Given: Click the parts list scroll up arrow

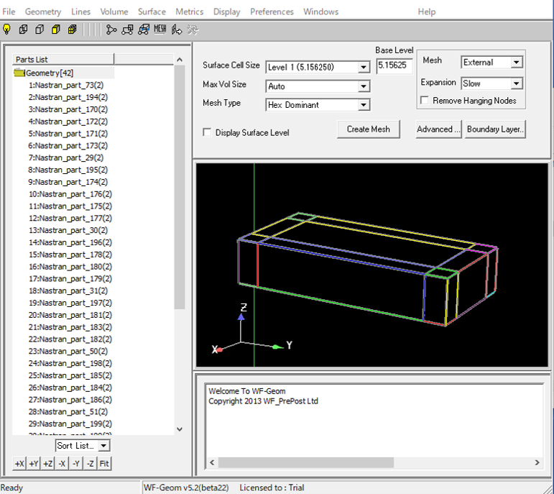Looking at the screenshot, I should click(180, 60).
